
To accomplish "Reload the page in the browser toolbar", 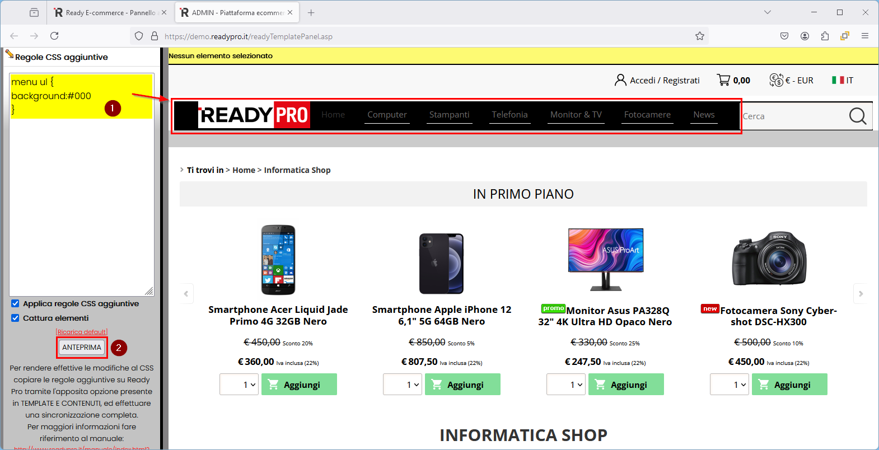I will [54, 36].
